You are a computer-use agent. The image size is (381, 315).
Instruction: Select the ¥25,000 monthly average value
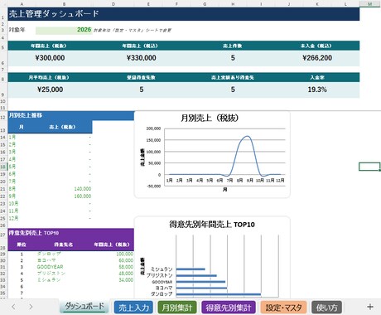(50, 90)
